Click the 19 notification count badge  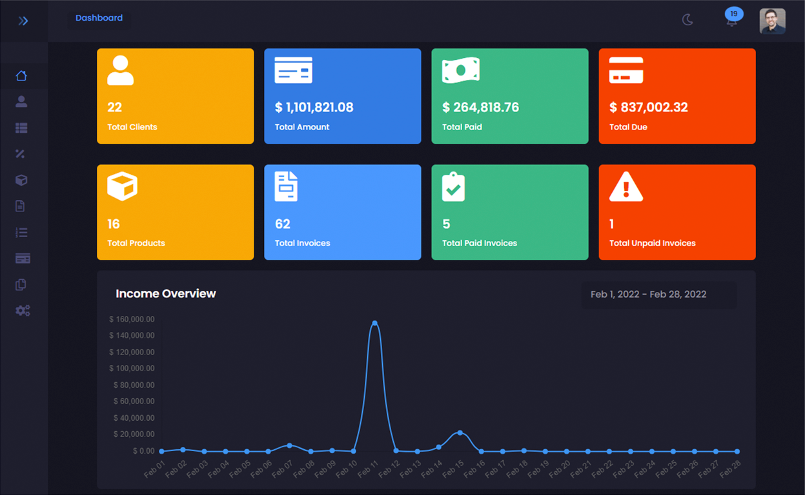(733, 13)
